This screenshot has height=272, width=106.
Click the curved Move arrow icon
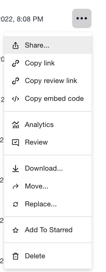tap(15, 187)
